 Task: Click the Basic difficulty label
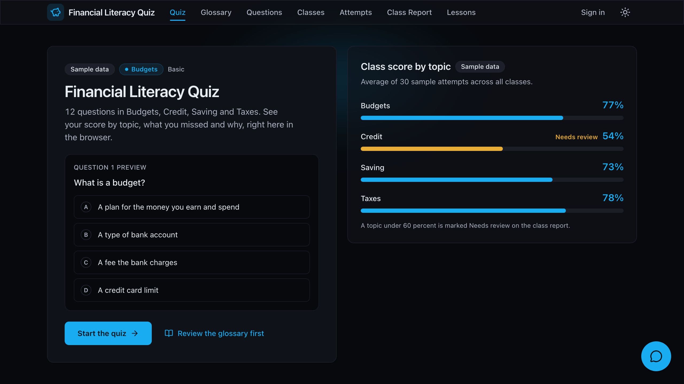pos(176,69)
